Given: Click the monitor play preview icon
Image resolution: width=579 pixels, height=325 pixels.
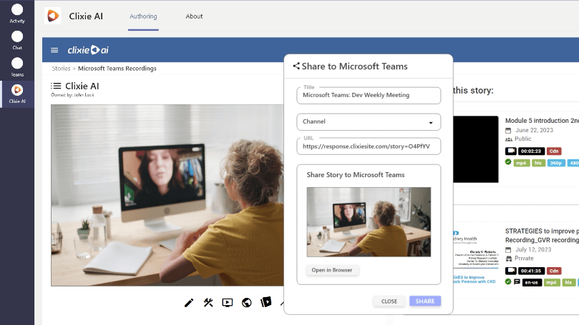Looking at the screenshot, I should (x=228, y=303).
